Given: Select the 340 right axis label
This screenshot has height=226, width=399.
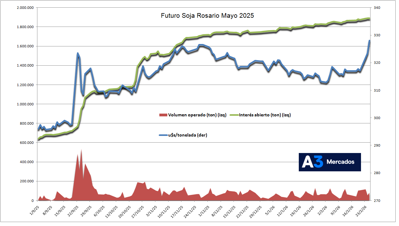Looking at the screenshot, I should coord(376,8).
